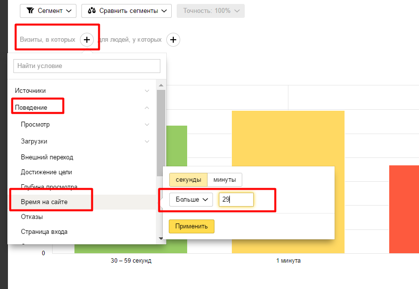Click plus icon next to 'для людей, у которых'

click(173, 40)
